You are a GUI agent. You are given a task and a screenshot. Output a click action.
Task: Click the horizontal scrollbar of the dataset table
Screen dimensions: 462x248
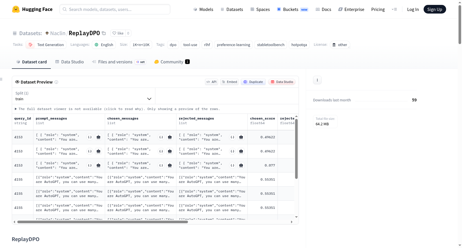click(x=103, y=222)
